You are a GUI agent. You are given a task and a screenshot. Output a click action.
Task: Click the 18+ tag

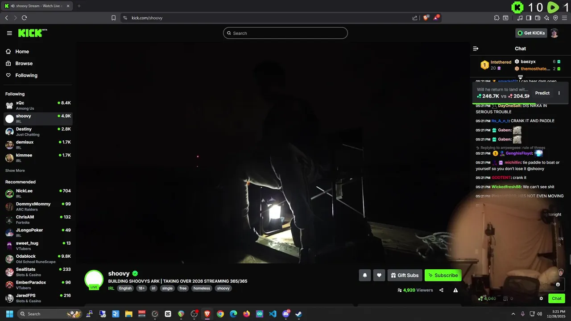coord(141,288)
